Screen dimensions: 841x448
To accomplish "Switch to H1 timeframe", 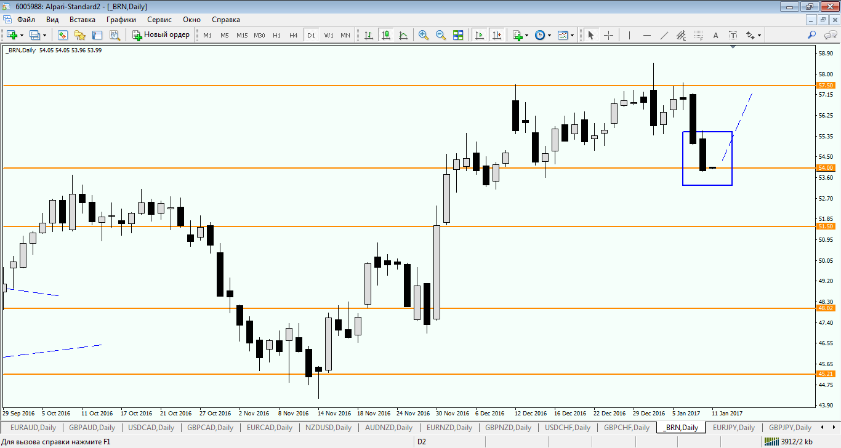I will point(276,35).
